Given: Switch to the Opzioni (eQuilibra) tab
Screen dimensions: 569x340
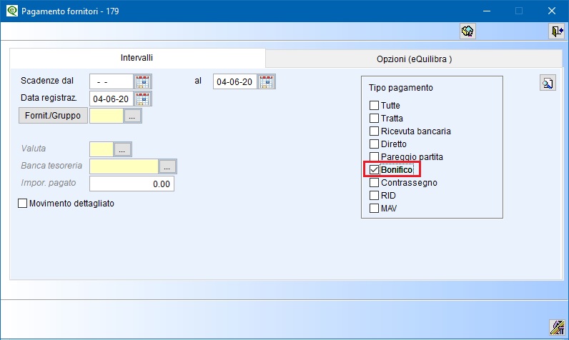Looking at the screenshot, I should click(414, 59).
